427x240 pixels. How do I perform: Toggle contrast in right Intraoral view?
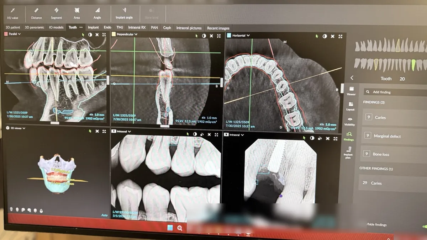pyautogui.click(x=311, y=138)
